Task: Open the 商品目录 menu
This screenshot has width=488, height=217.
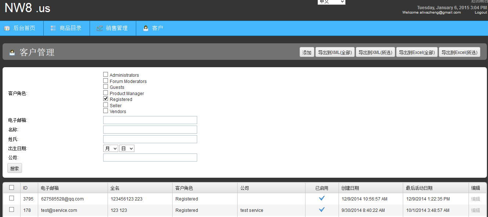Action: point(70,28)
